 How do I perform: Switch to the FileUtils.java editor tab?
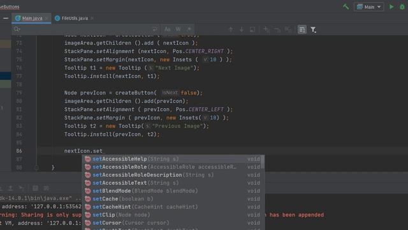[75, 19]
